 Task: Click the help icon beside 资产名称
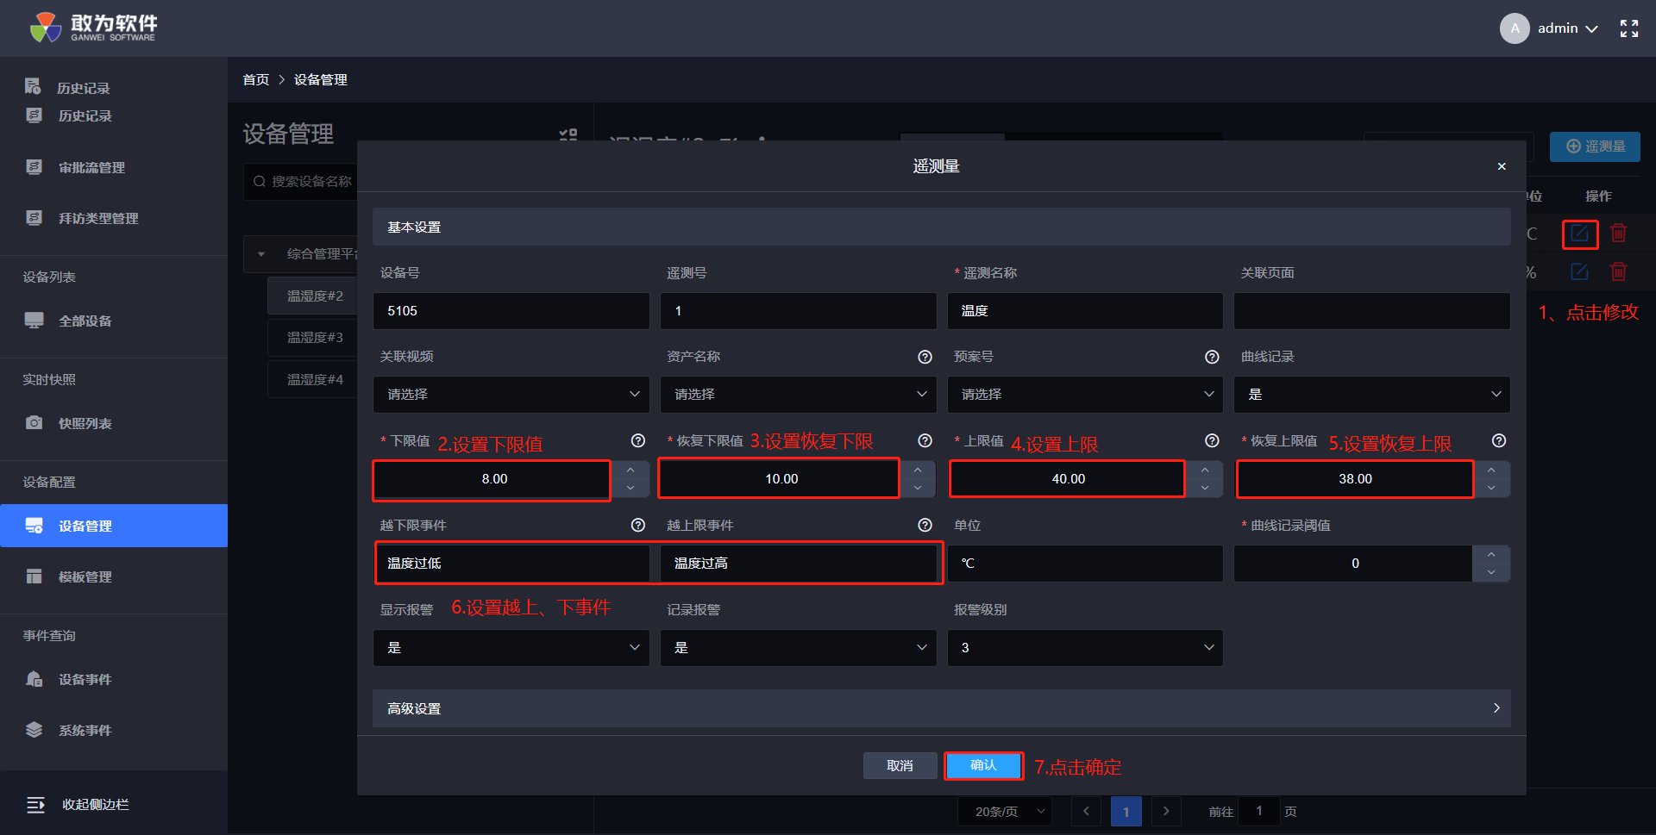(x=925, y=357)
